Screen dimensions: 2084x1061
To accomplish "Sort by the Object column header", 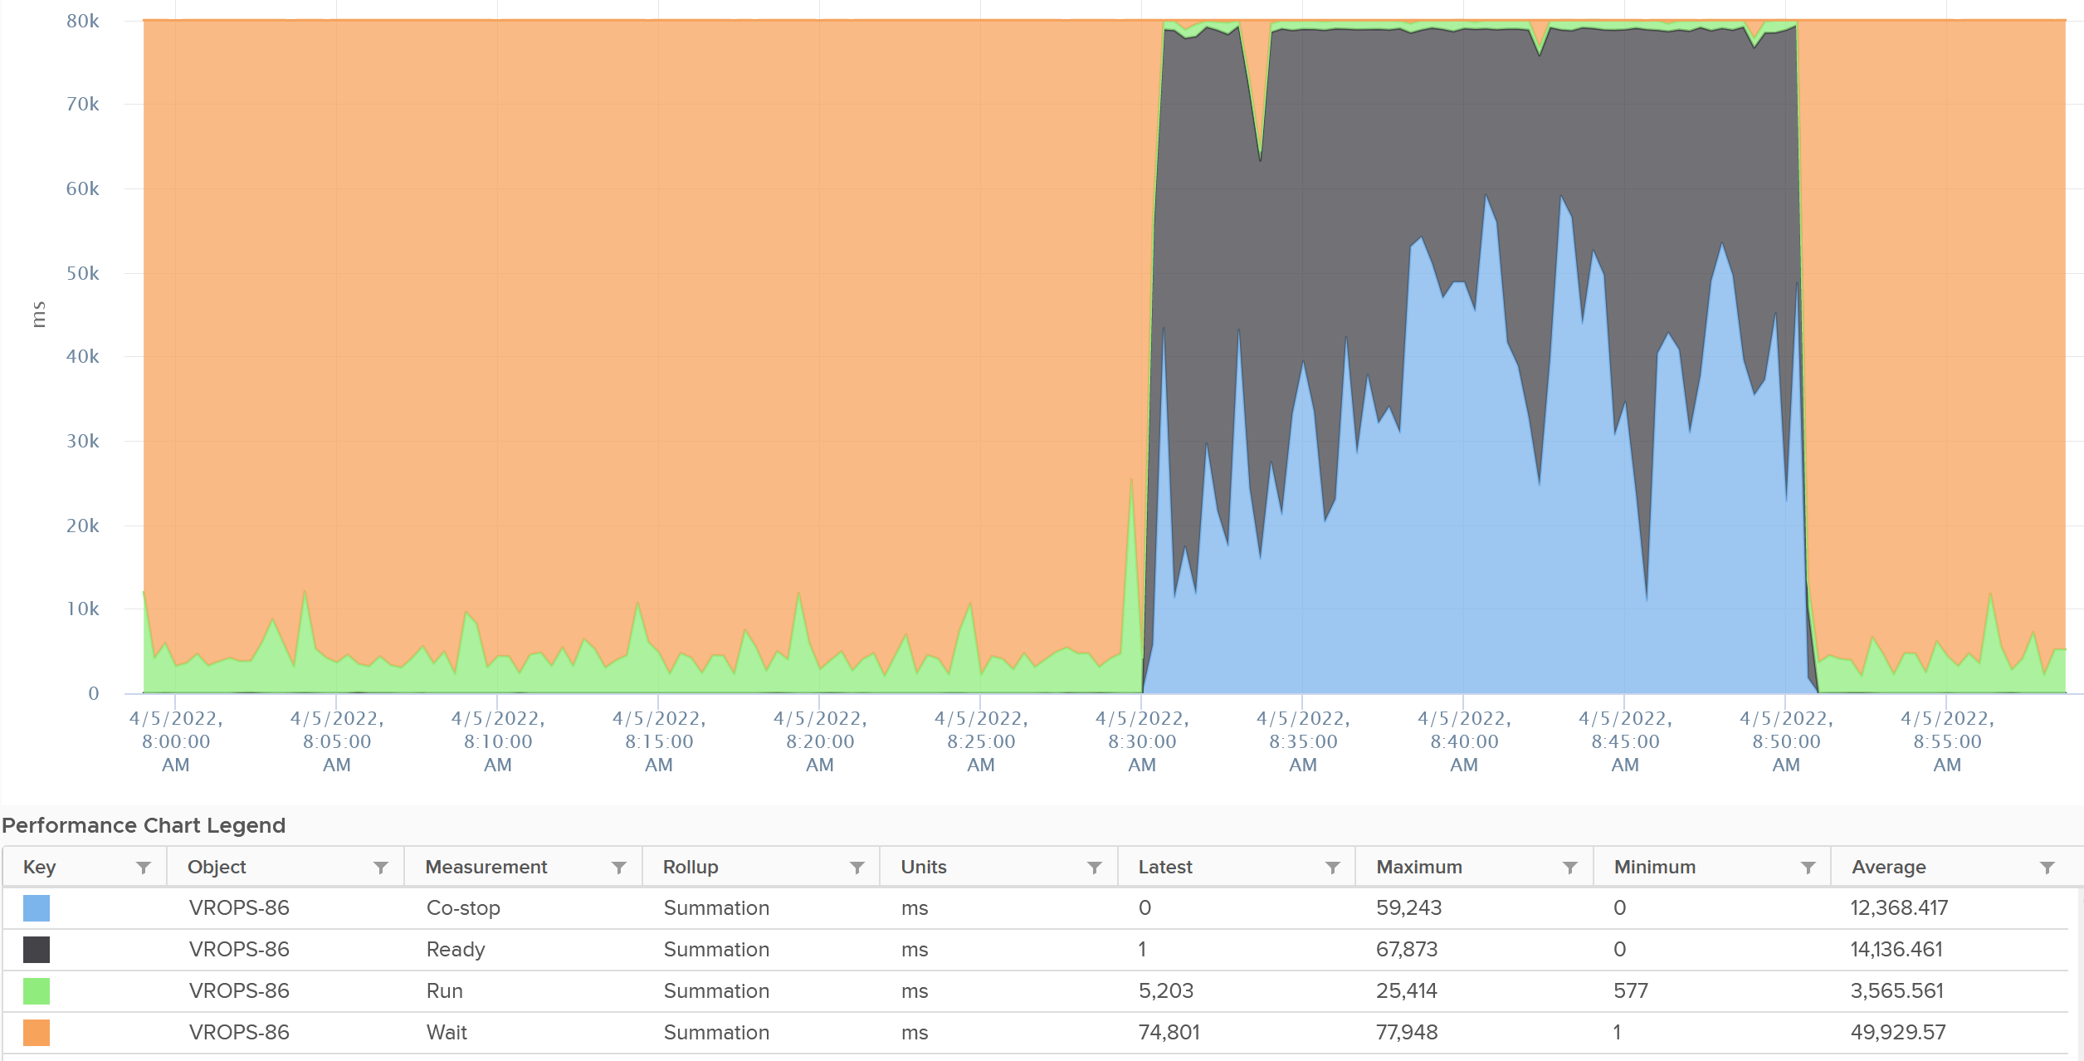I will click(x=217, y=868).
